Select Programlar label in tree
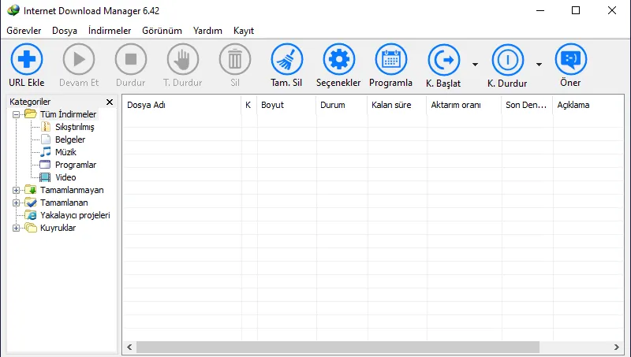631x357 pixels. pyautogui.click(x=76, y=165)
